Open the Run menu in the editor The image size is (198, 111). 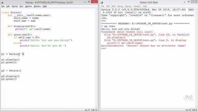click(x=21, y=6)
